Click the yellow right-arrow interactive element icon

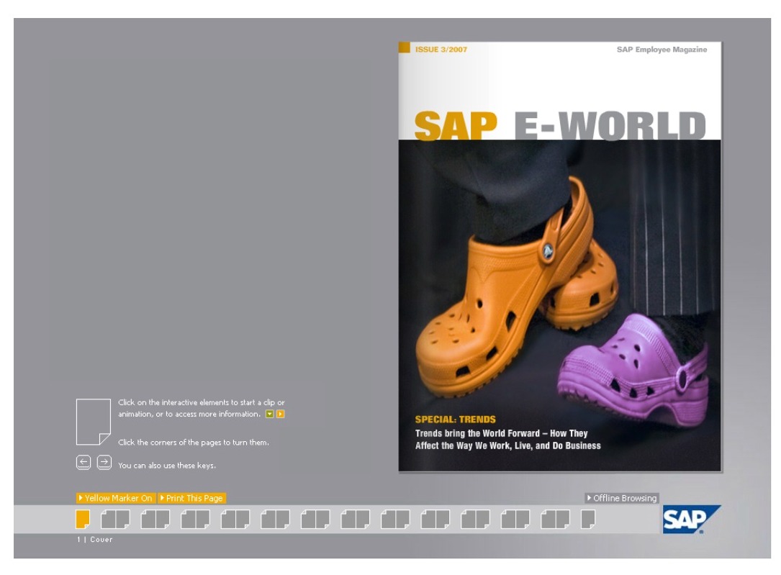pos(281,415)
